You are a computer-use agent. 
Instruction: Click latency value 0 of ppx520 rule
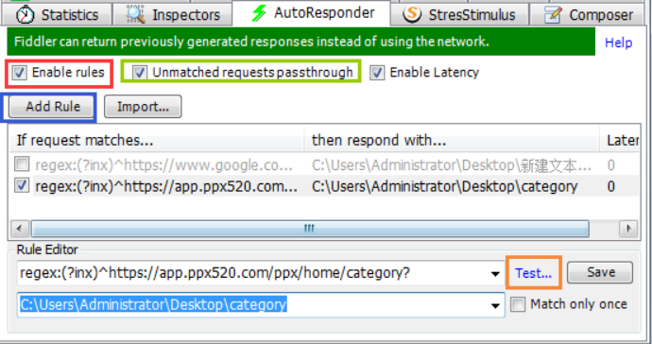[x=610, y=186]
